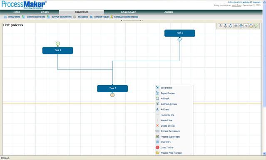Select the Task 3 node

pos(180,33)
